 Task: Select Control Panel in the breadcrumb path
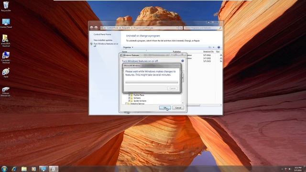(112, 28)
